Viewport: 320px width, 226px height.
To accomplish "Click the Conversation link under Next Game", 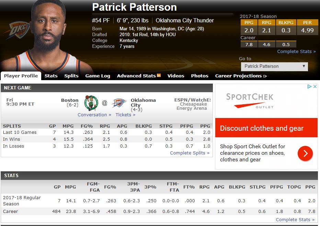I will (x=94, y=115).
